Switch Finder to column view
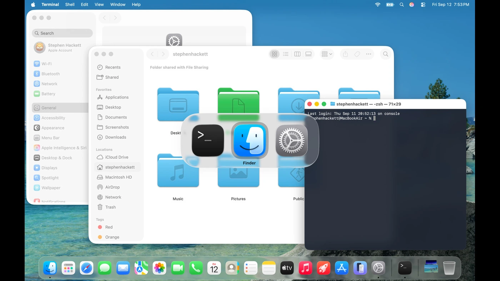The image size is (500, 281). tap(297, 54)
